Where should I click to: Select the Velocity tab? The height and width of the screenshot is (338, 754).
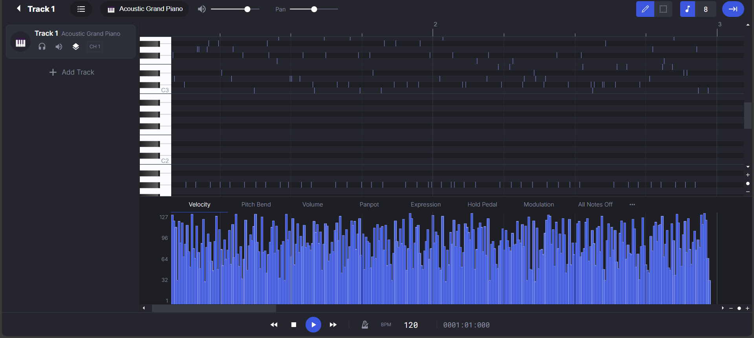(199, 205)
